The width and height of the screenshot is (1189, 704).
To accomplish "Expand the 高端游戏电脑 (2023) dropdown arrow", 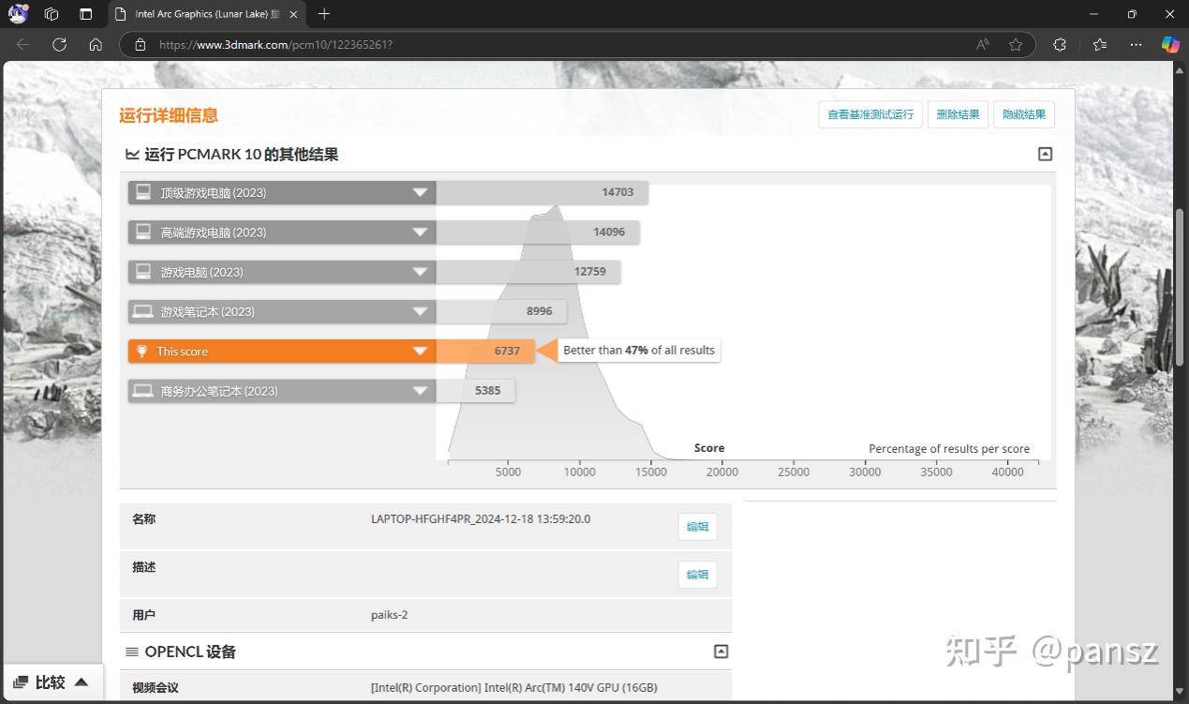I will 420,232.
